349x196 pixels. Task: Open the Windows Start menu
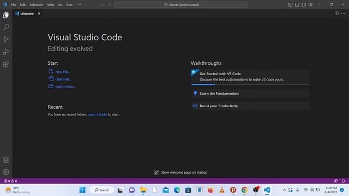(82, 190)
